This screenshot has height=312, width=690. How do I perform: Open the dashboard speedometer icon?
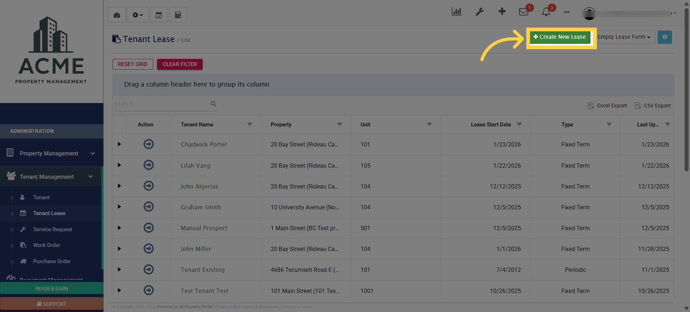(117, 15)
